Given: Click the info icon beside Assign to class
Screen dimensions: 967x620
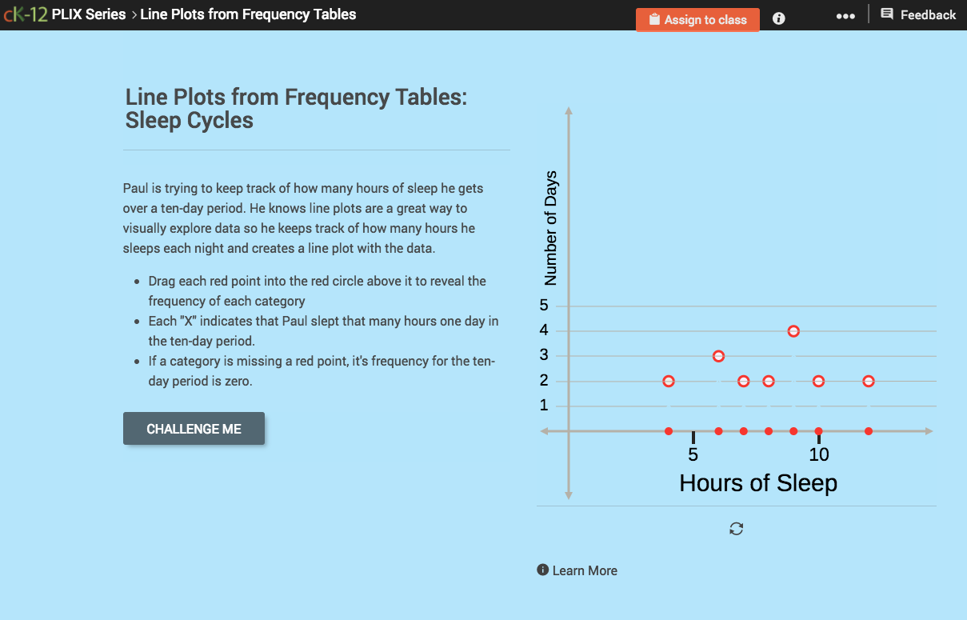Looking at the screenshot, I should (x=778, y=18).
